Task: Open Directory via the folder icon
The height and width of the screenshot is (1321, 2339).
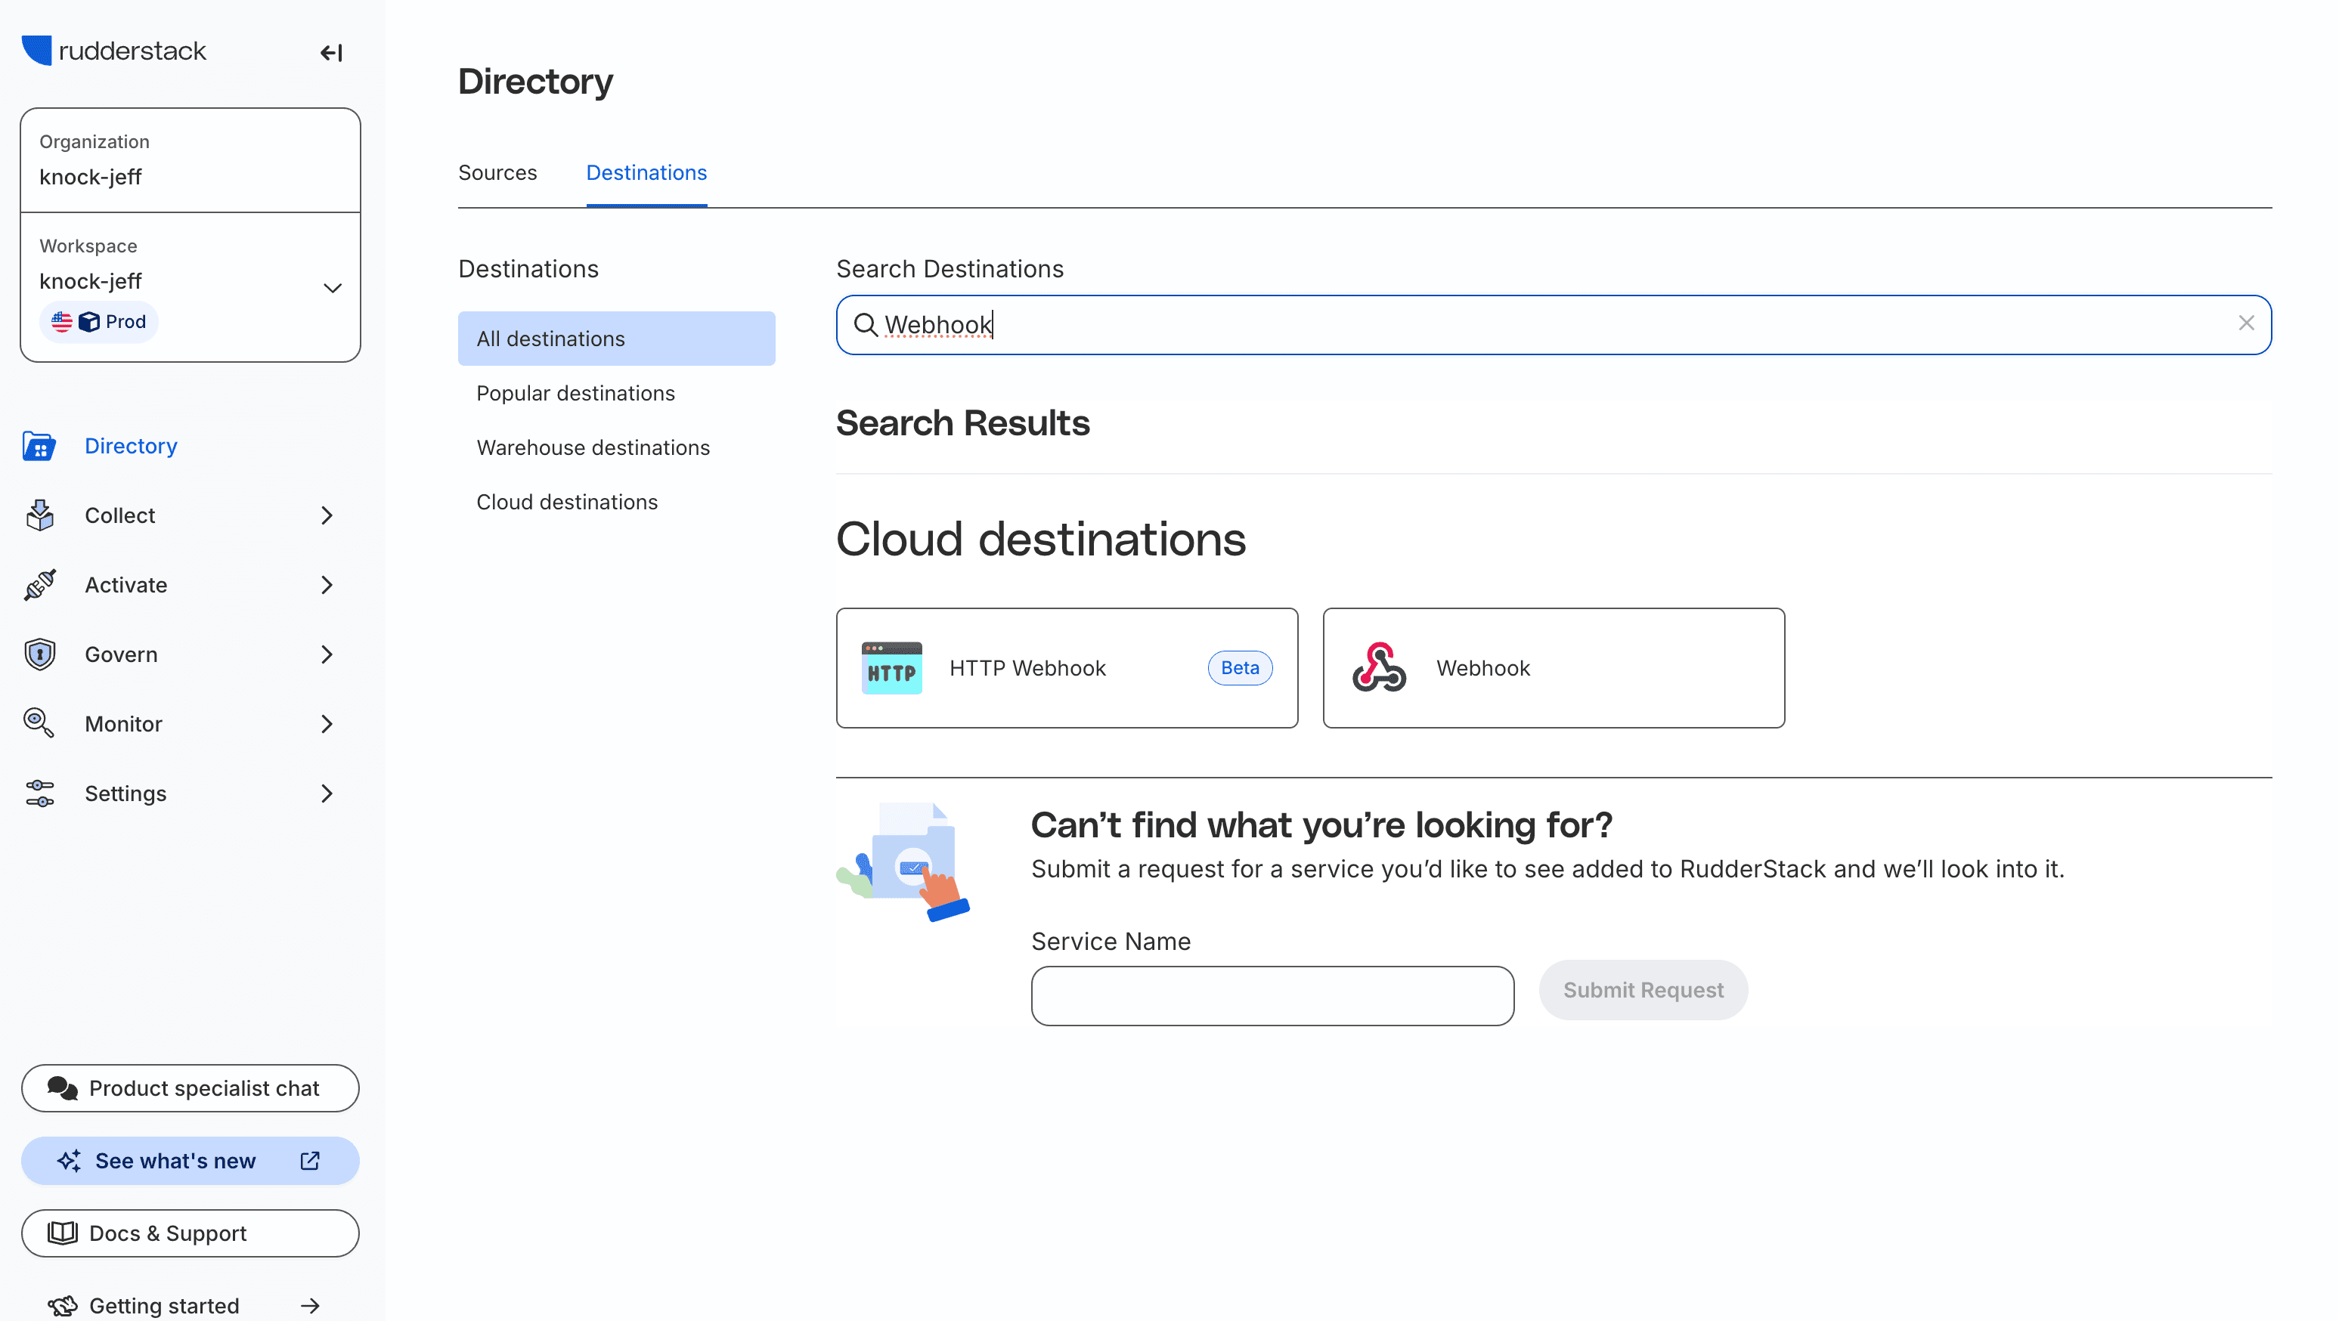Action: [38, 446]
